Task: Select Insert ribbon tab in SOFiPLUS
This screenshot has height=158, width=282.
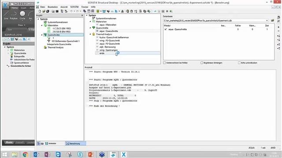Action: coord(23,8)
